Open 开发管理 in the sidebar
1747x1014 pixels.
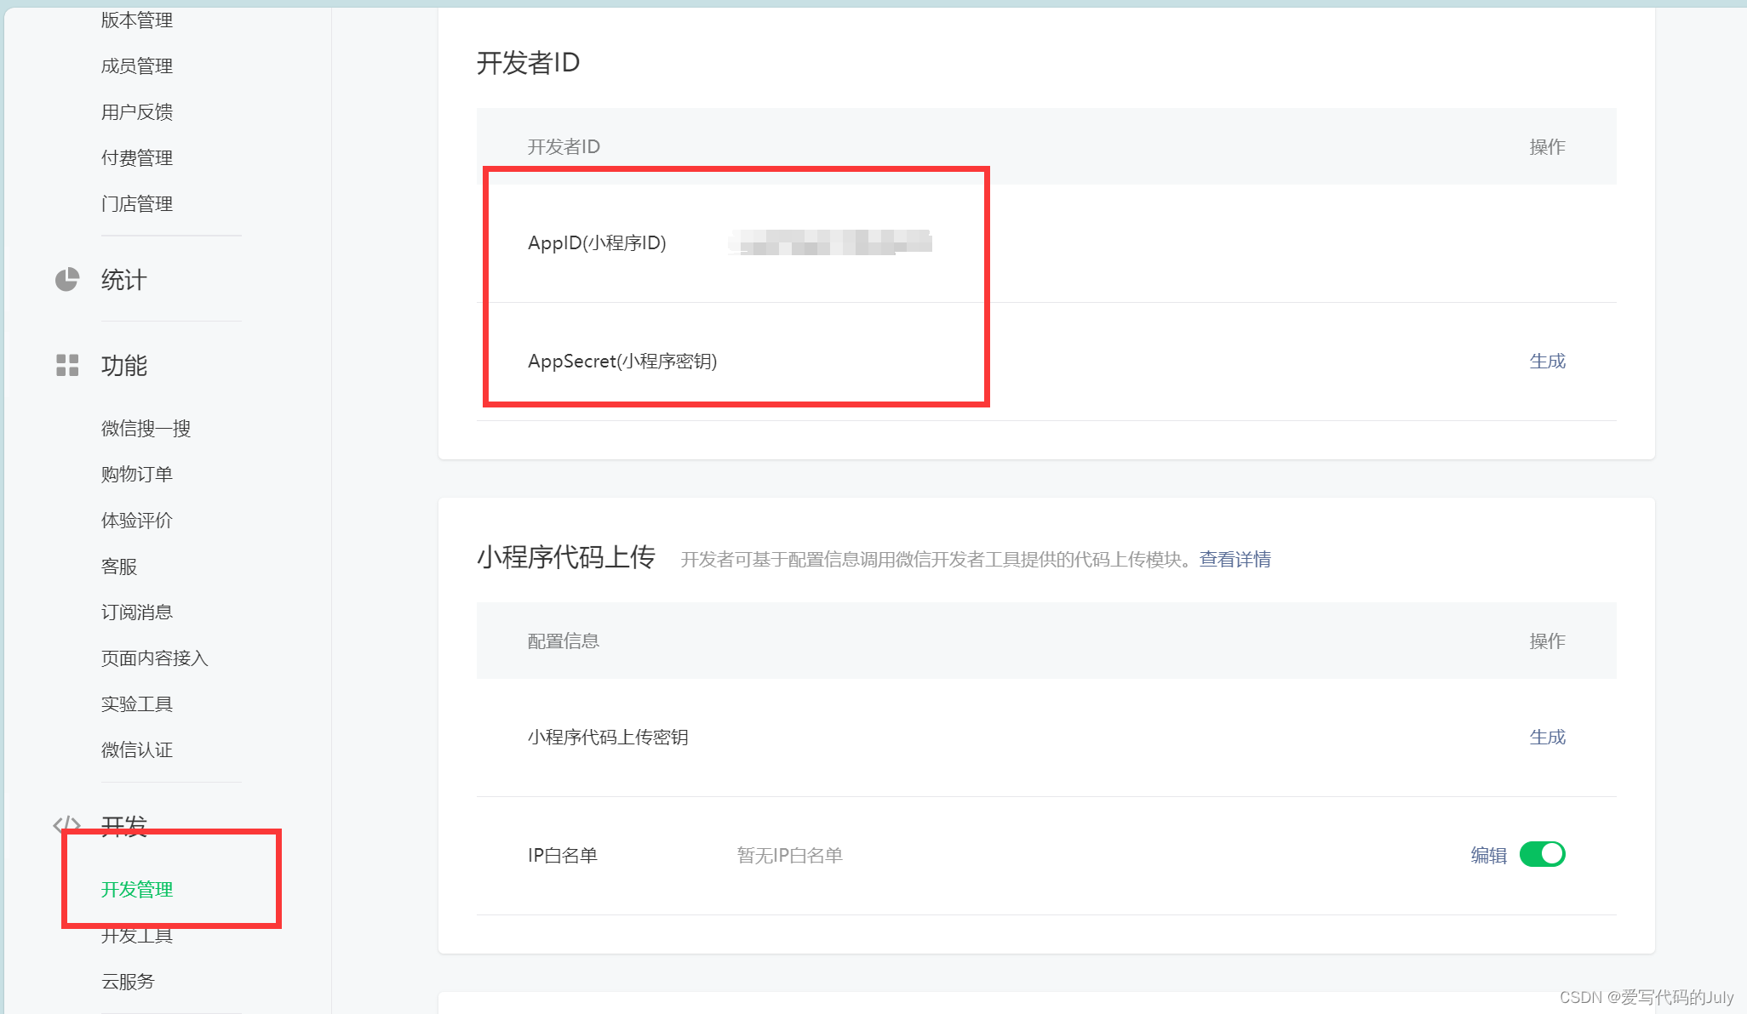137,890
